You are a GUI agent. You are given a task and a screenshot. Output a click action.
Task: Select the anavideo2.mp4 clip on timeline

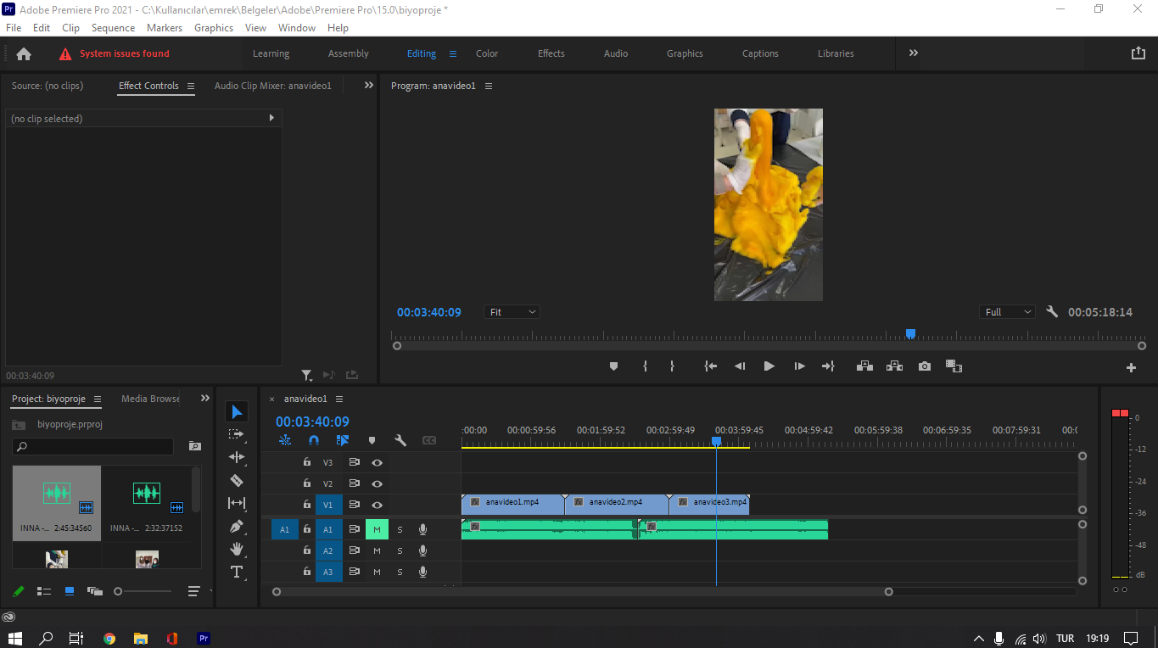pyautogui.click(x=617, y=505)
